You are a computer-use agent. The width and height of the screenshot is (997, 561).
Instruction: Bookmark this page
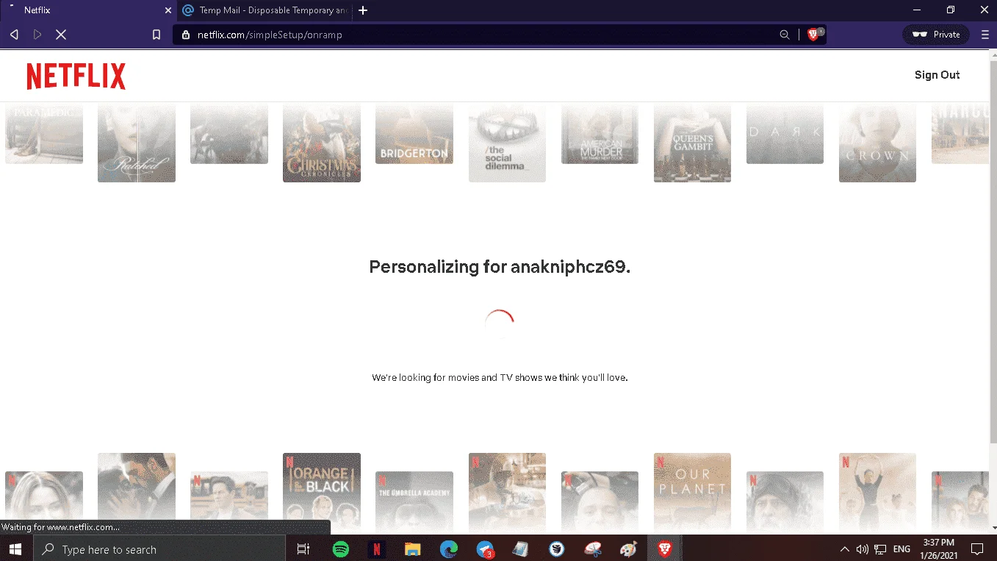(x=156, y=35)
